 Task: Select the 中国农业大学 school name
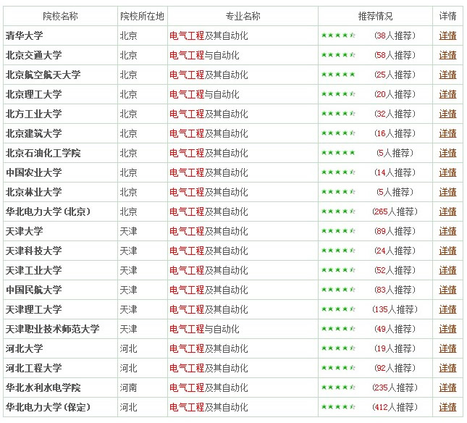[x=33, y=172]
